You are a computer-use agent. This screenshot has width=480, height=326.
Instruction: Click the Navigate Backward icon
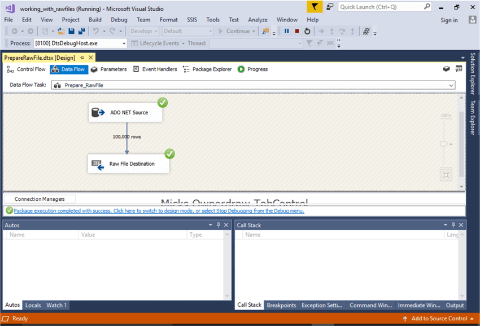click(x=14, y=31)
